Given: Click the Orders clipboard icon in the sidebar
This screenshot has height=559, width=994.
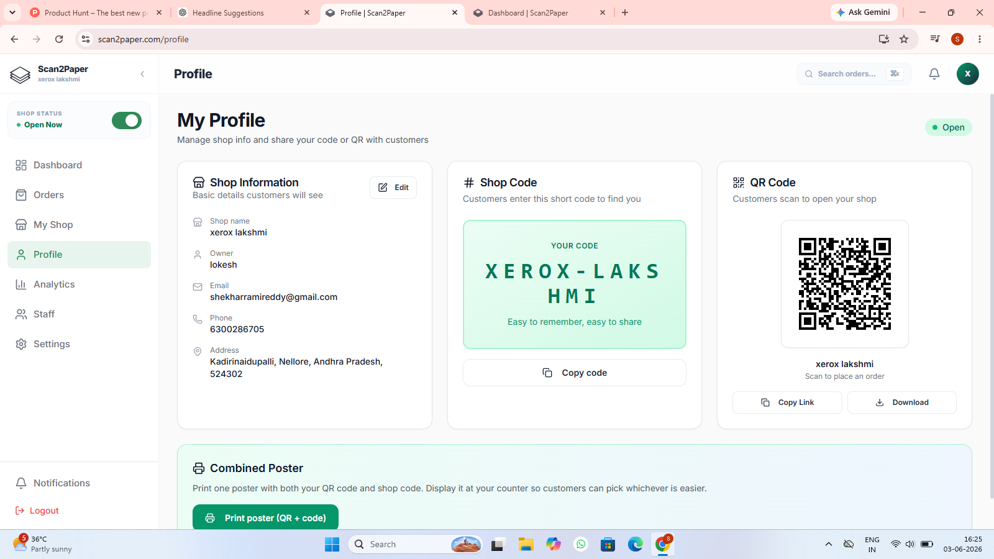Looking at the screenshot, I should coord(21,195).
